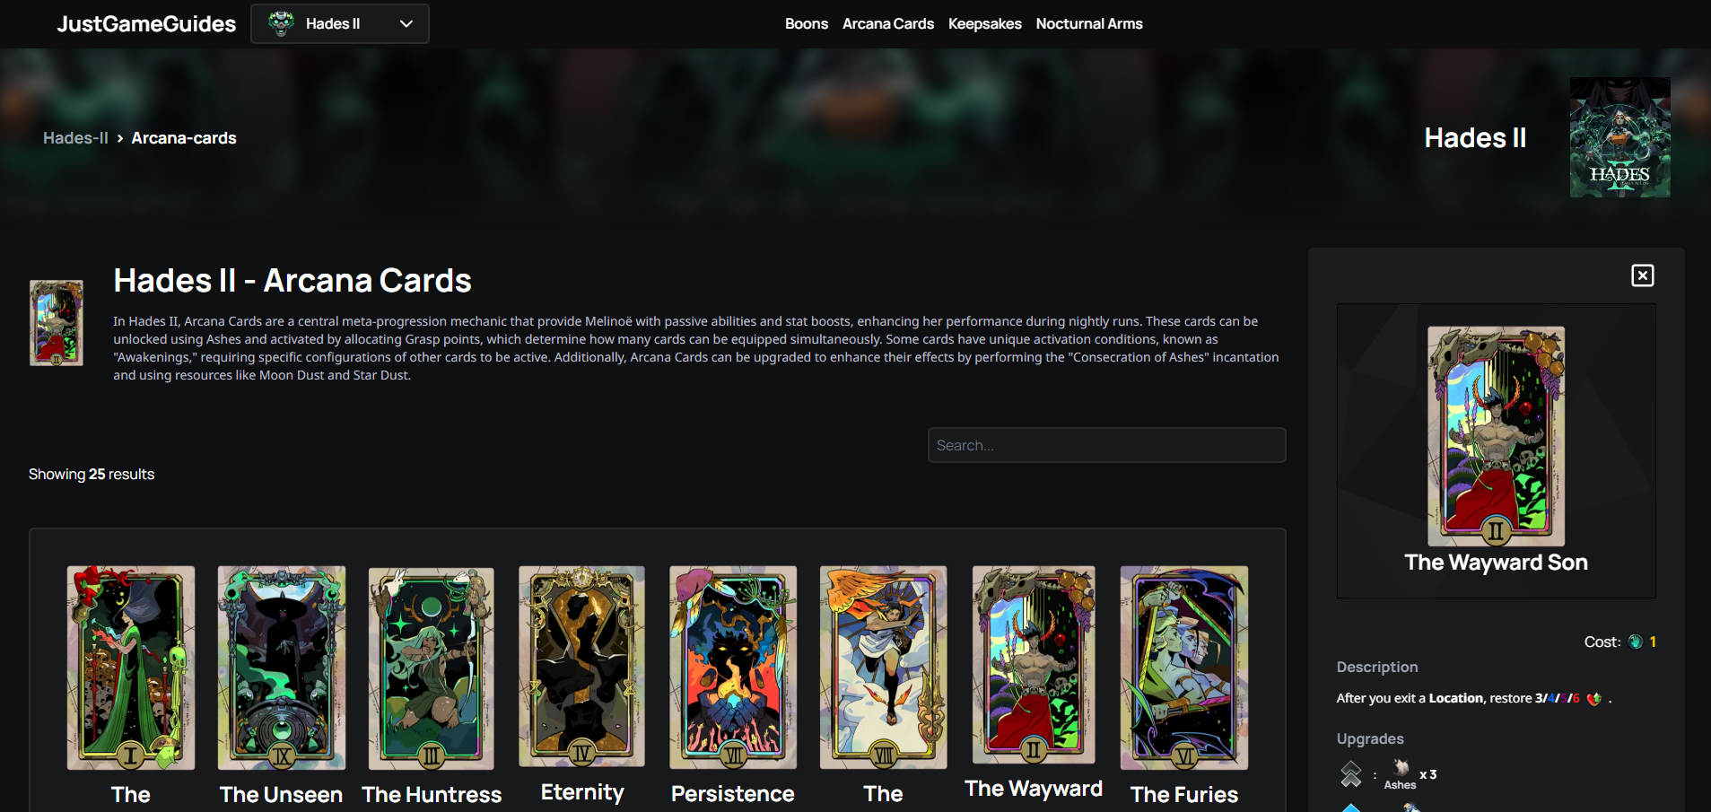Pick The Wayward Son card in the grid

[x=1034, y=665]
